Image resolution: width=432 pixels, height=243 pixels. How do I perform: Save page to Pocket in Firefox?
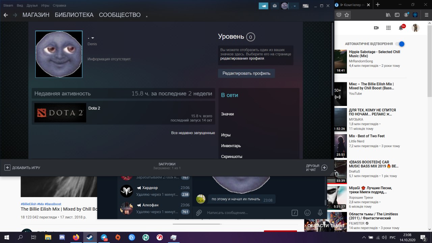tap(339, 15)
